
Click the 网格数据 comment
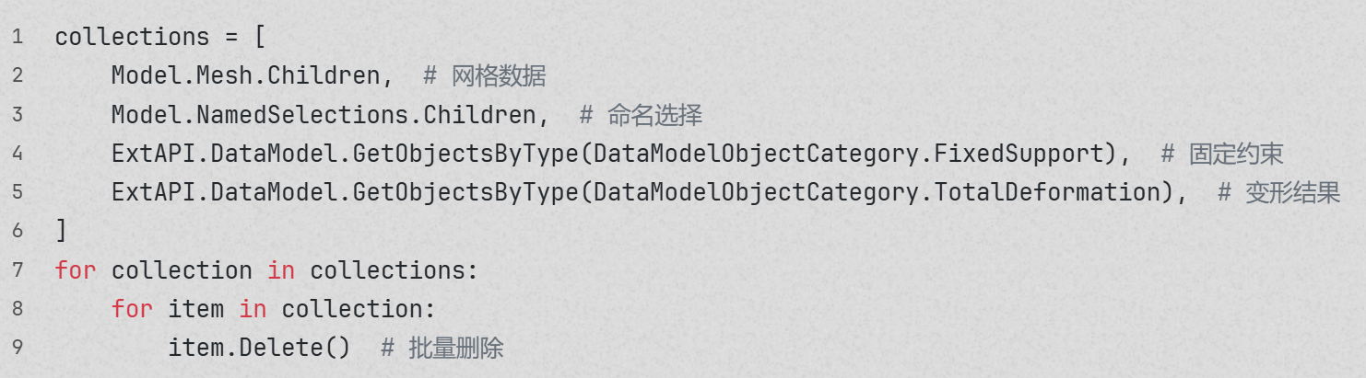click(x=499, y=75)
